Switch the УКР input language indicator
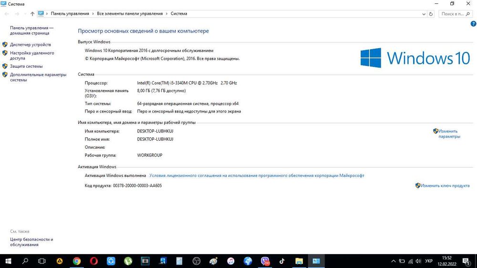The height and width of the screenshot is (268, 477). click(x=429, y=261)
